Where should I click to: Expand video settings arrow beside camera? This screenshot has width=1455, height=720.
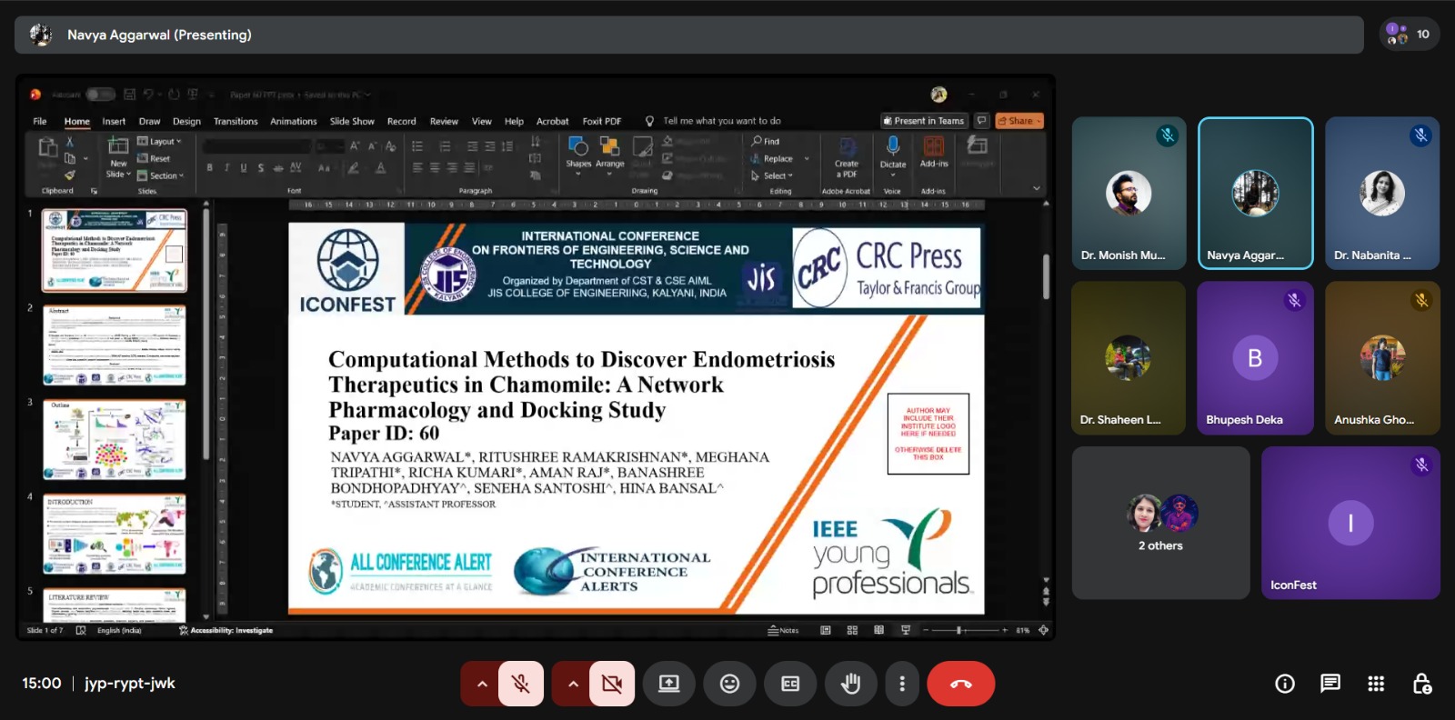(573, 684)
